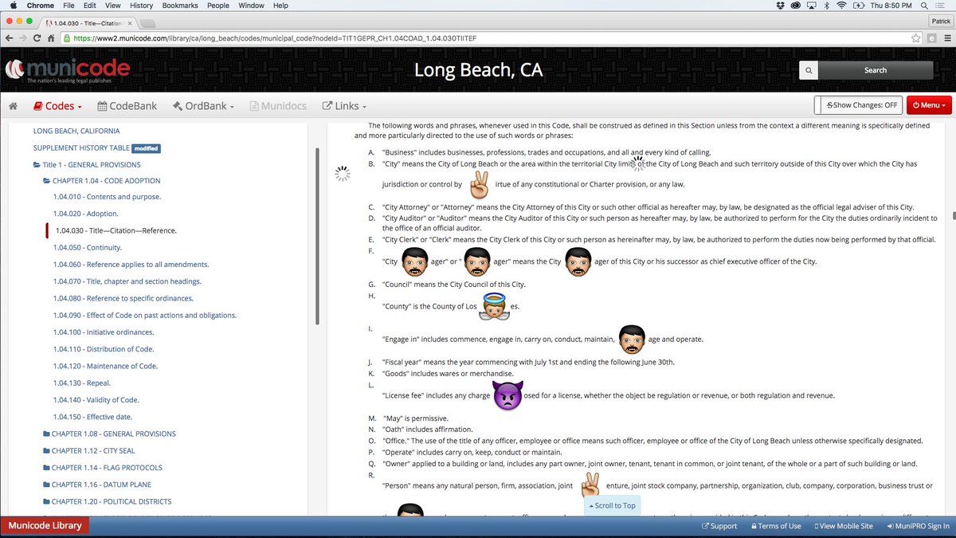Open the MuniPRO Sign In link

tap(917, 526)
